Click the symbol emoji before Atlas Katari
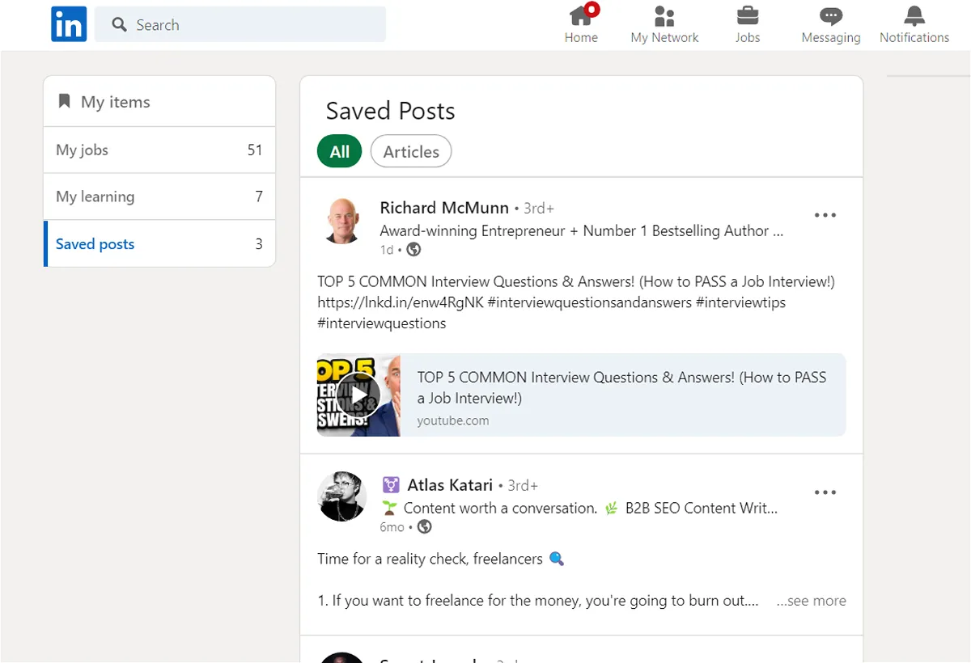 (x=391, y=485)
